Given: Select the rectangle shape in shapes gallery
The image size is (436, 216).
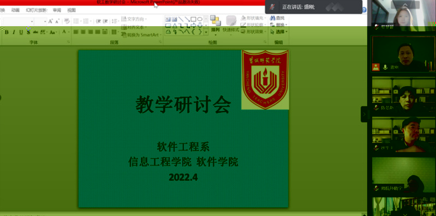Looking at the screenshot, I should 194,19.
